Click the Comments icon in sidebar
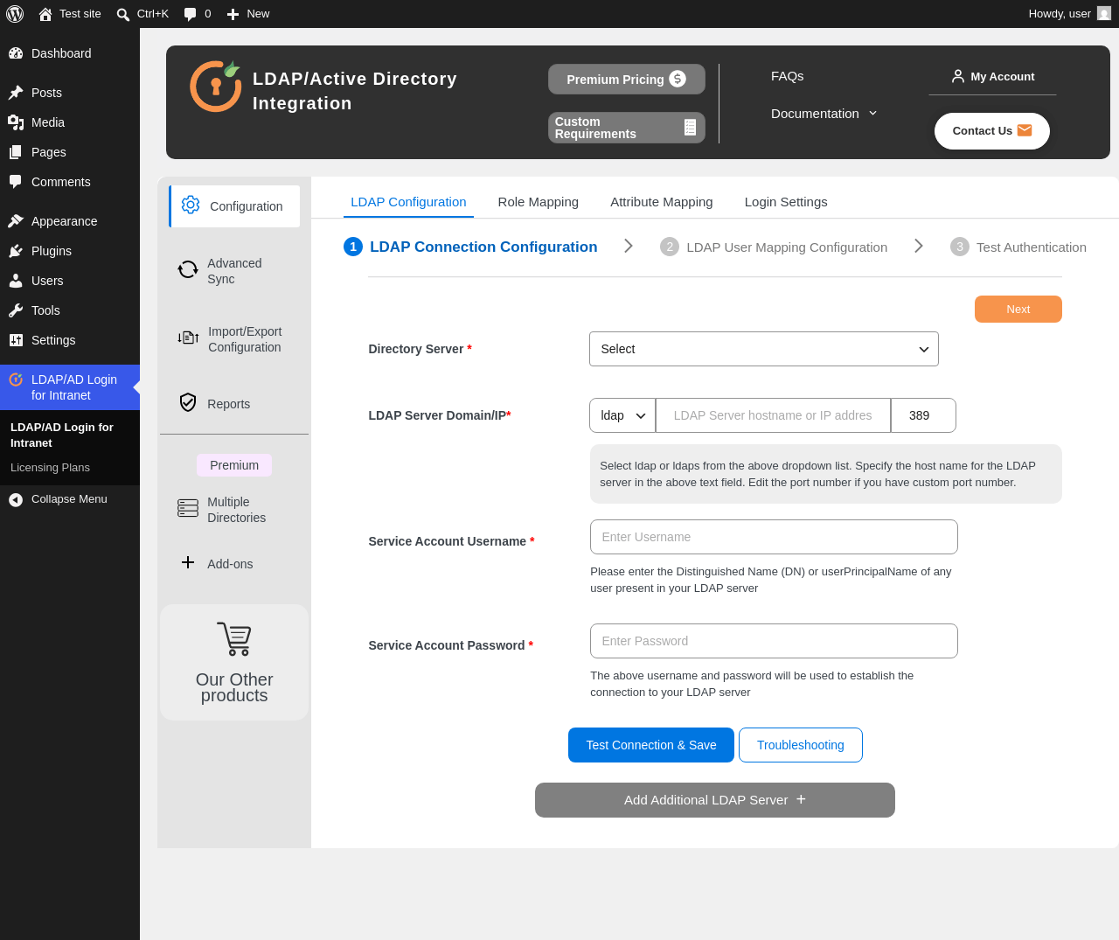 pyautogui.click(x=16, y=182)
